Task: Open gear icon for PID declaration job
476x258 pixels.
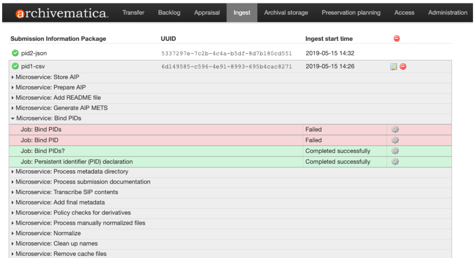Action: (395, 162)
